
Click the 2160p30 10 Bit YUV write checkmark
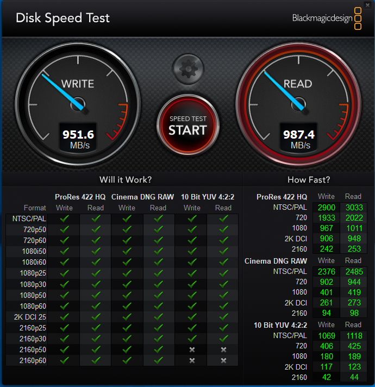pos(192,339)
